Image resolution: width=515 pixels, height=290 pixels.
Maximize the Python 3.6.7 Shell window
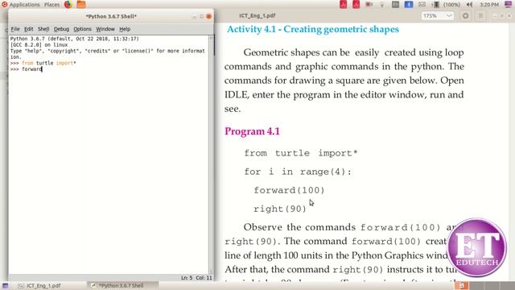pos(201,16)
